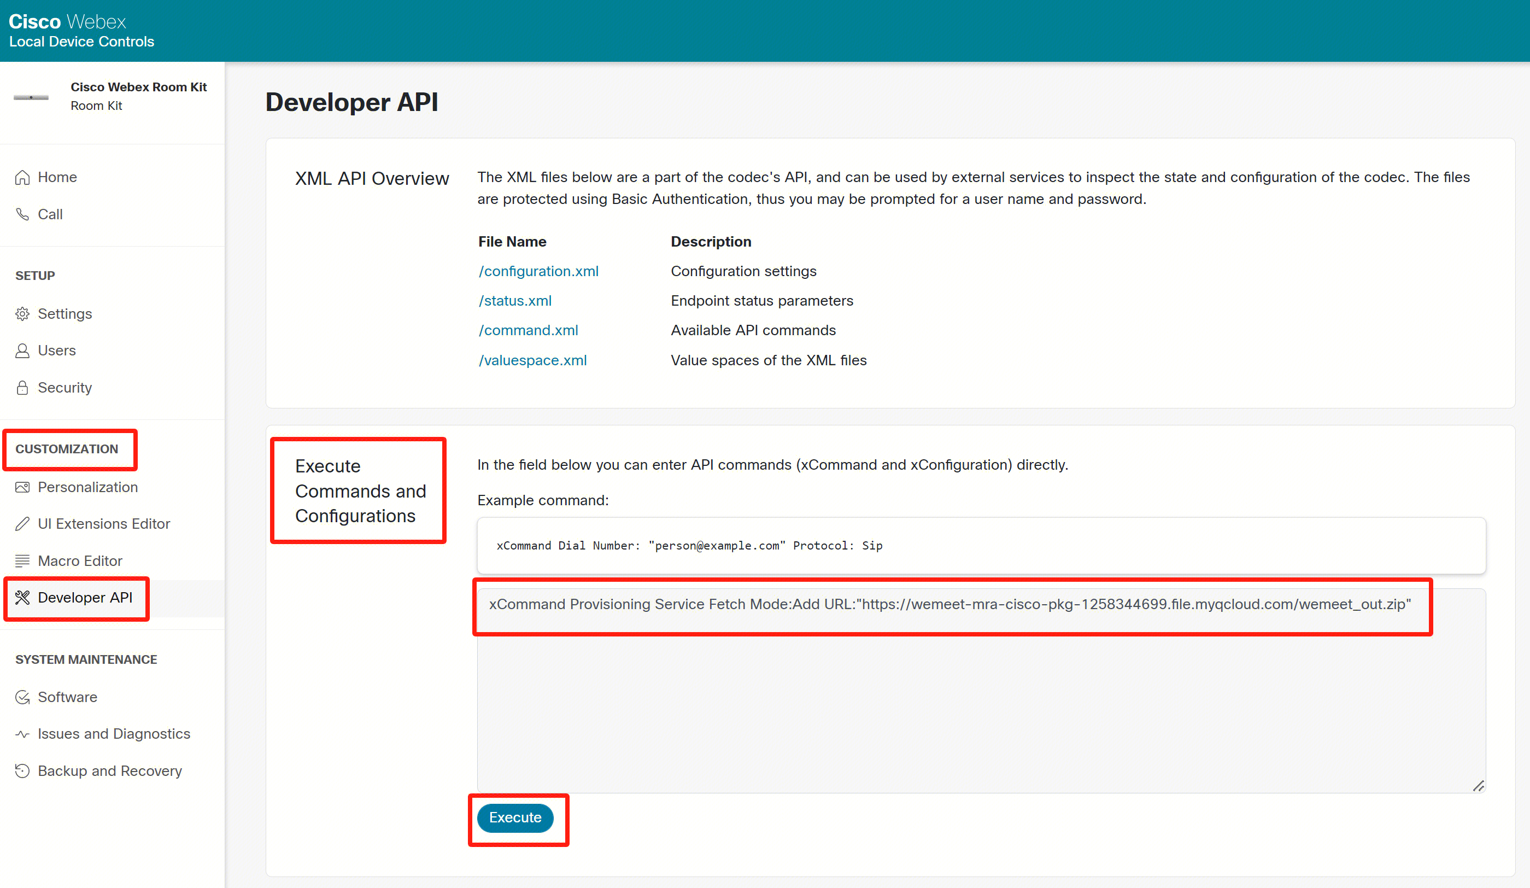
Task: Click the SYSTEM MAINTENANCE section label
Action: 86,659
